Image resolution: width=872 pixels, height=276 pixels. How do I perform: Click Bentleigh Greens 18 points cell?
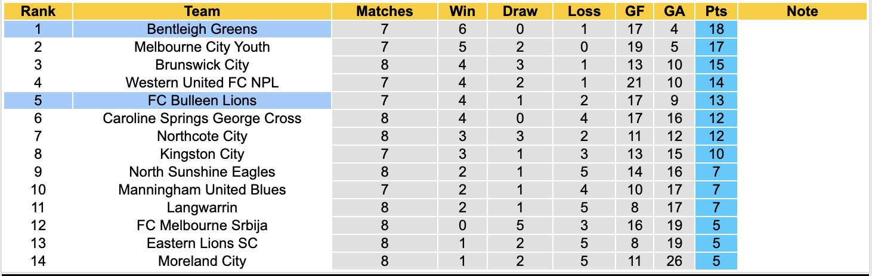click(x=716, y=29)
